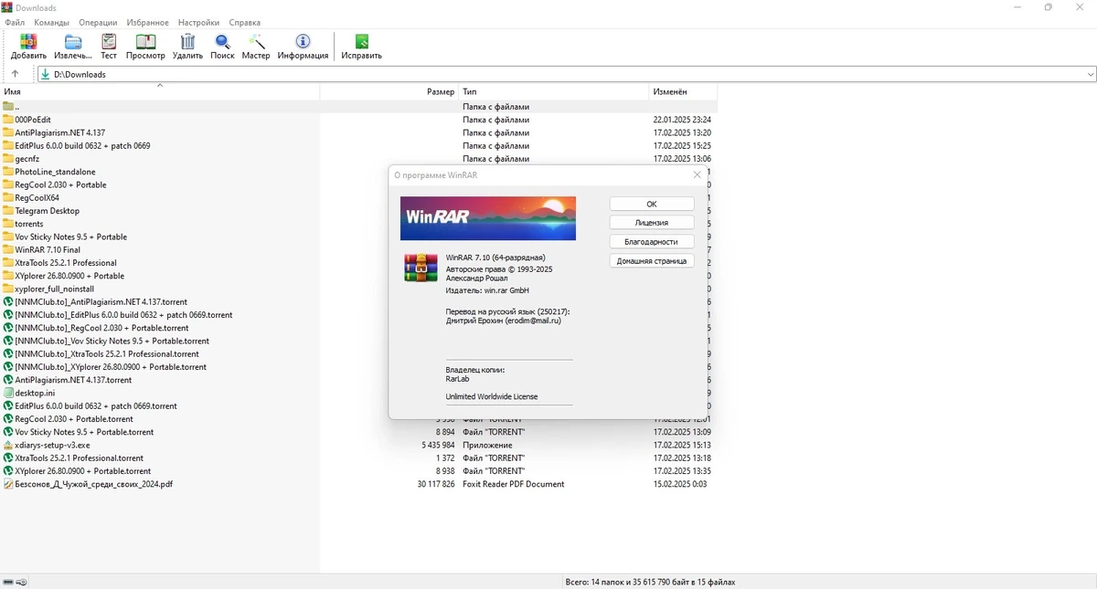Image resolution: width=1097 pixels, height=589 pixels.
Task: Select RegCool 2.030 + Portable.torrent file
Action: (73, 419)
